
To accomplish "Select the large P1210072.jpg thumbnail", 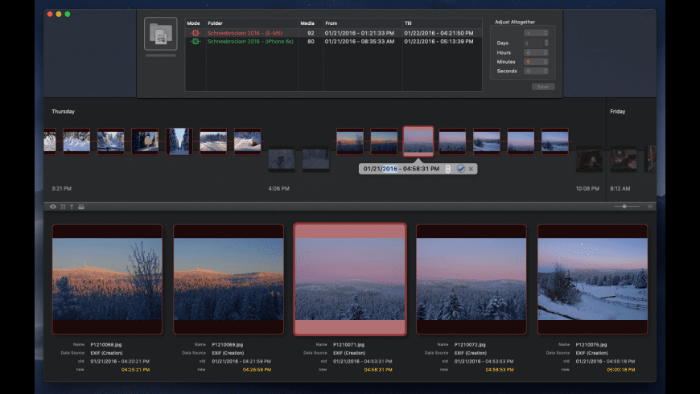I will pos(471,279).
